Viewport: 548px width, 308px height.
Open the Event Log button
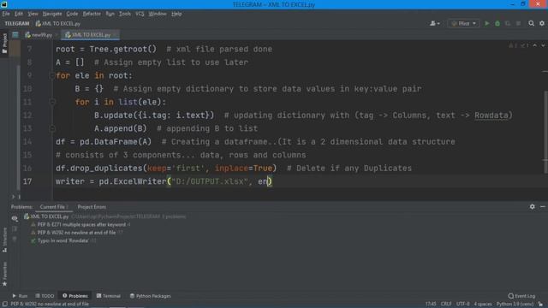[521, 296]
